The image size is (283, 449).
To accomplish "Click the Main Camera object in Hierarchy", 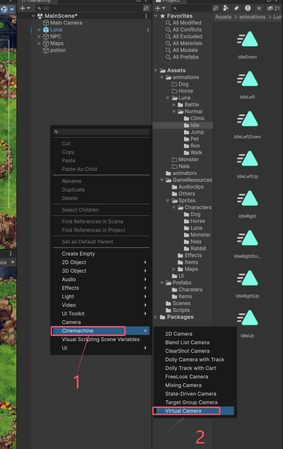I will (x=66, y=23).
